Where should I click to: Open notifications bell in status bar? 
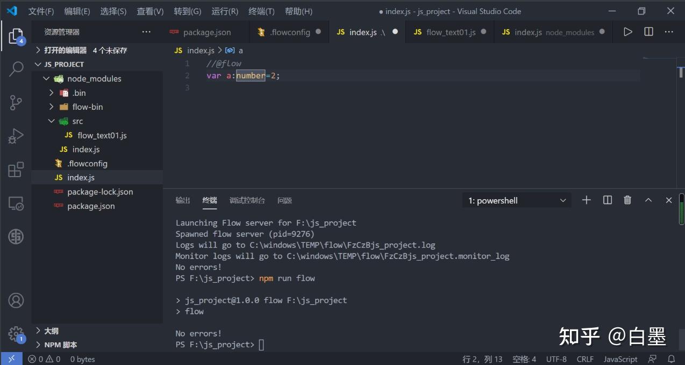coord(671,359)
